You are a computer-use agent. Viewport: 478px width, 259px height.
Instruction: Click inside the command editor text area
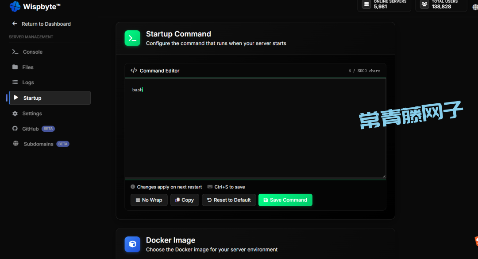pos(255,129)
